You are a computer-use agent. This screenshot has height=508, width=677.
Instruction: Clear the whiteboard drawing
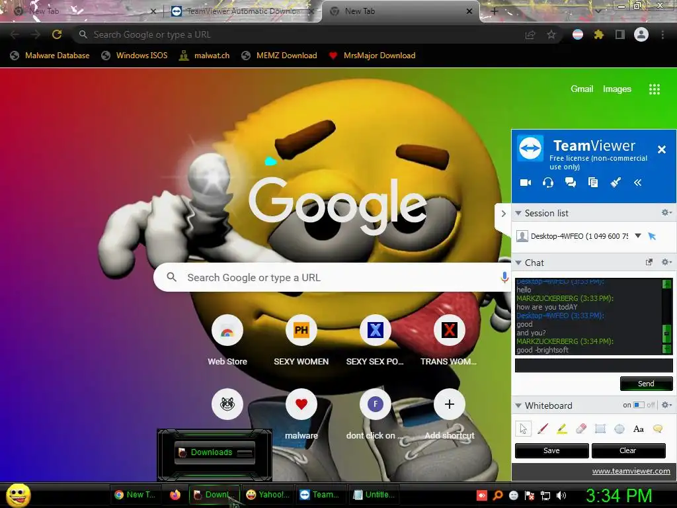(x=628, y=450)
